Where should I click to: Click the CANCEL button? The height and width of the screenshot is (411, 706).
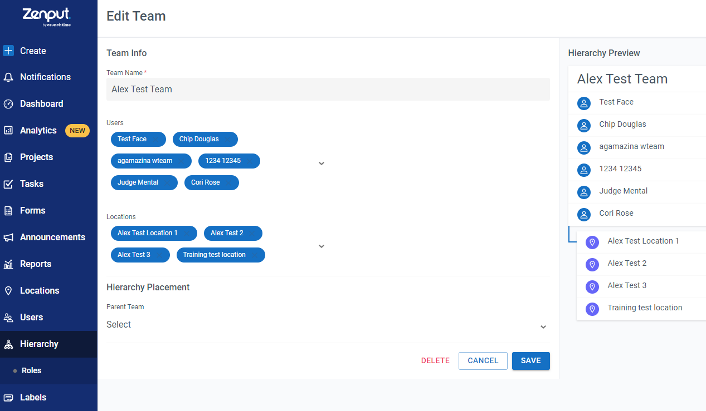click(x=483, y=361)
